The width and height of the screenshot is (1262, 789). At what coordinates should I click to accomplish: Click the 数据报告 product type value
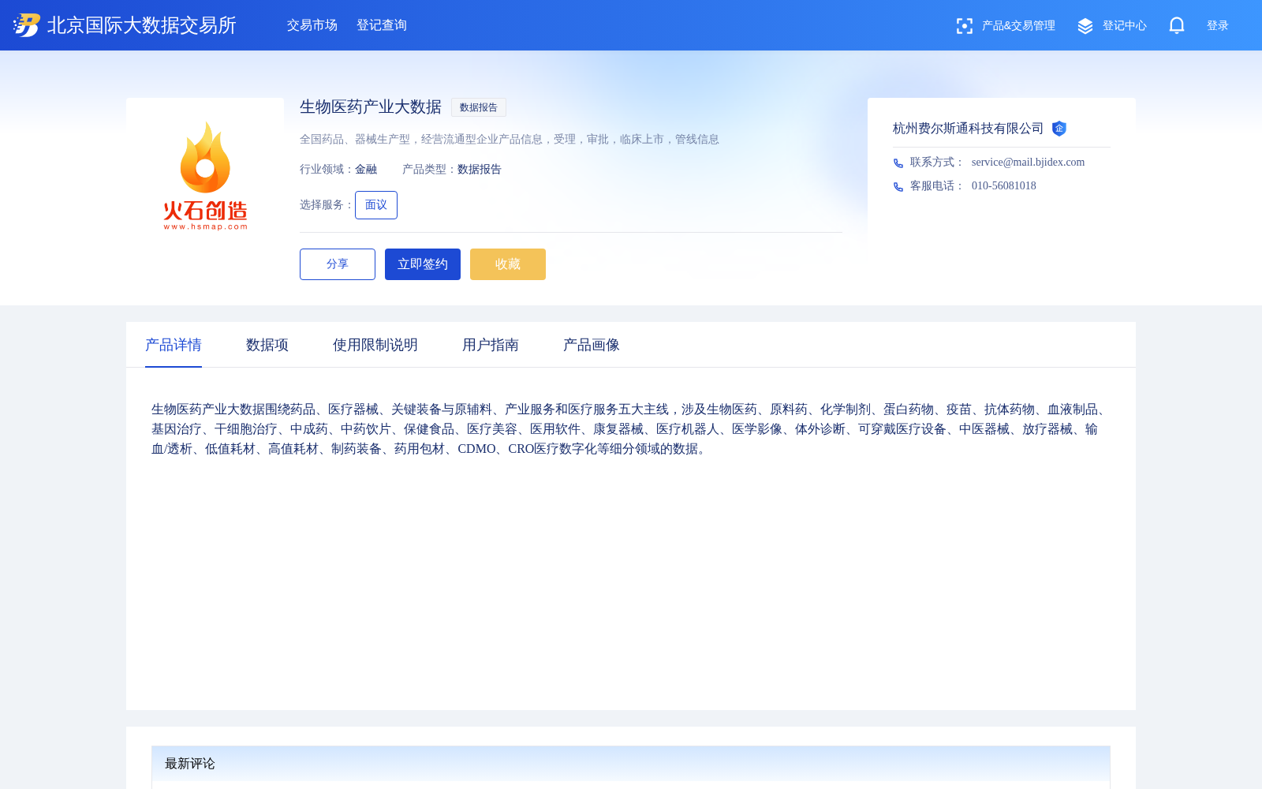pos(480,169)
